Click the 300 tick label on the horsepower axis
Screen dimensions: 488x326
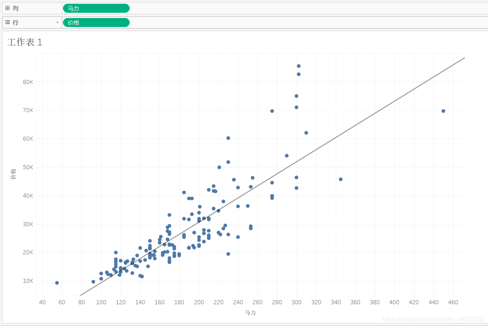tap(297, 302)
